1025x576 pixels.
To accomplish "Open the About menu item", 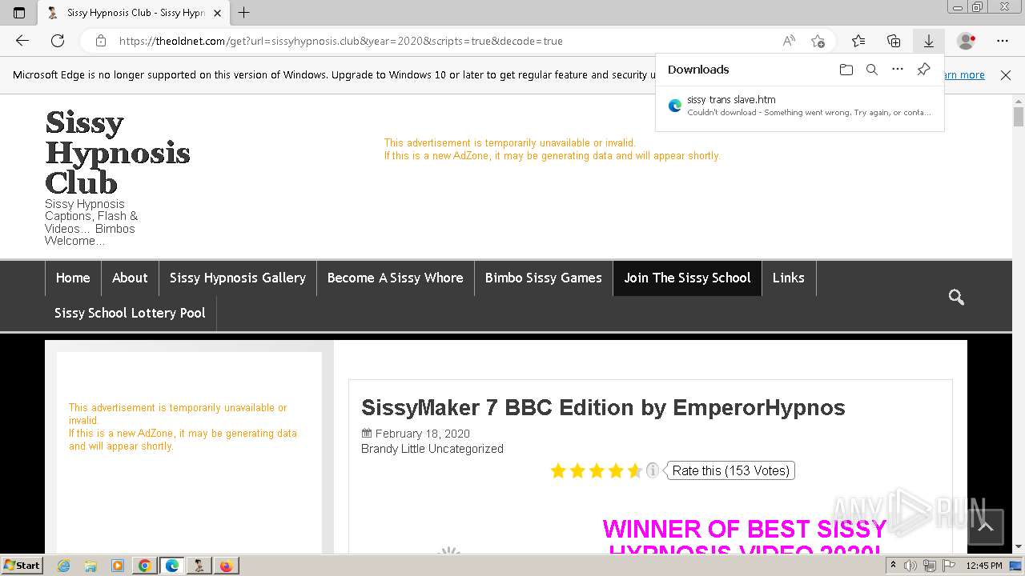I will coord(130,278).
